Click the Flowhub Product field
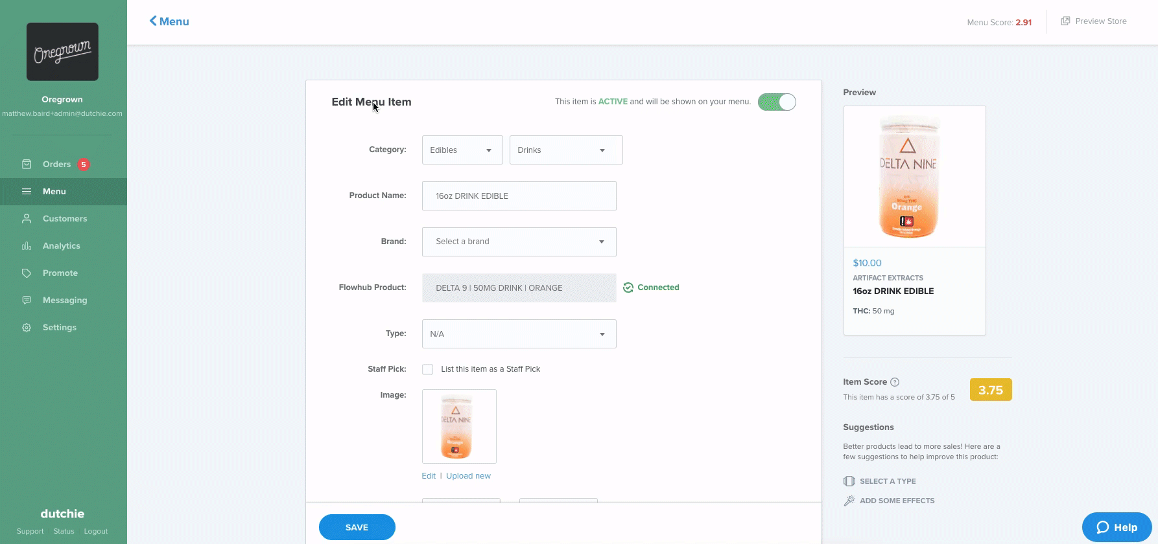Screen dimensions: 1158x544 (519, 288)
